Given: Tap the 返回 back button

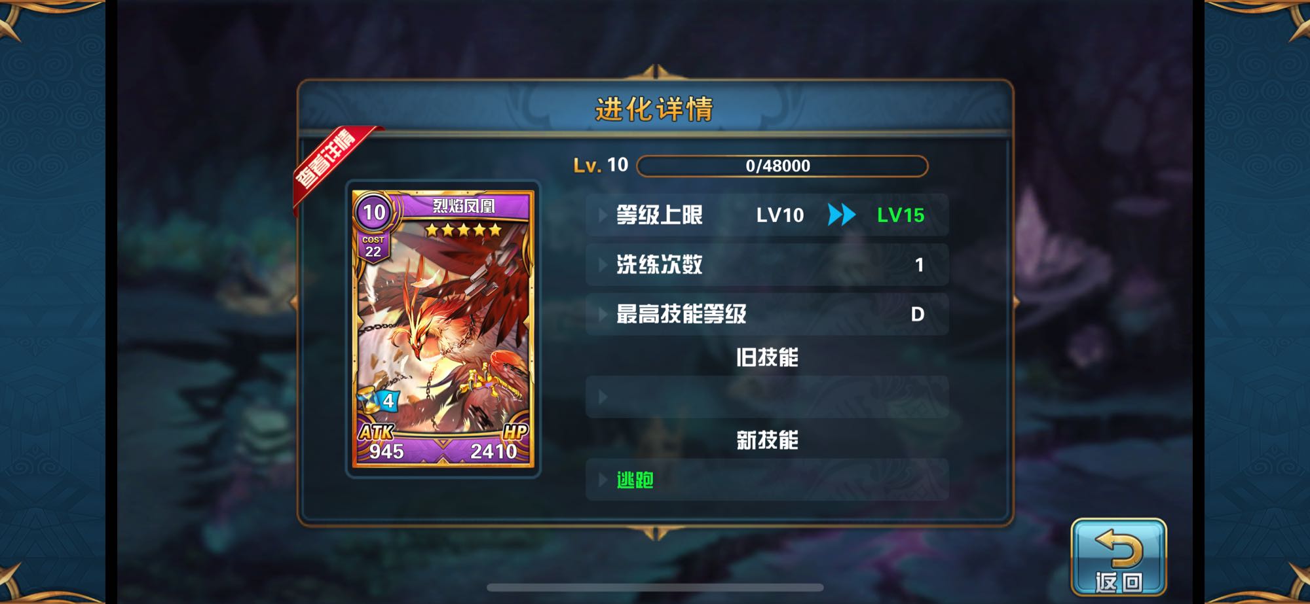Looking at the screenshot, I should click(1119, 558).
